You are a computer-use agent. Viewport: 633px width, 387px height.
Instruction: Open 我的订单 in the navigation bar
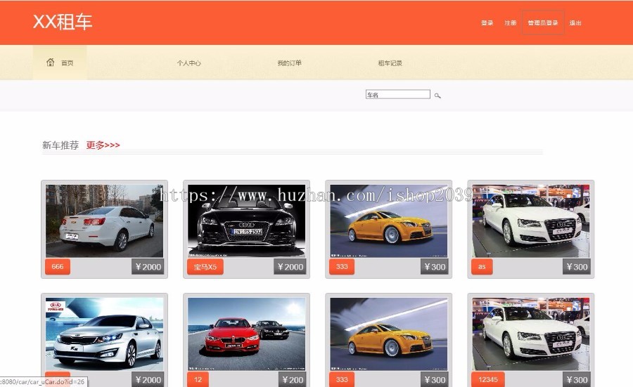point(289,63)
